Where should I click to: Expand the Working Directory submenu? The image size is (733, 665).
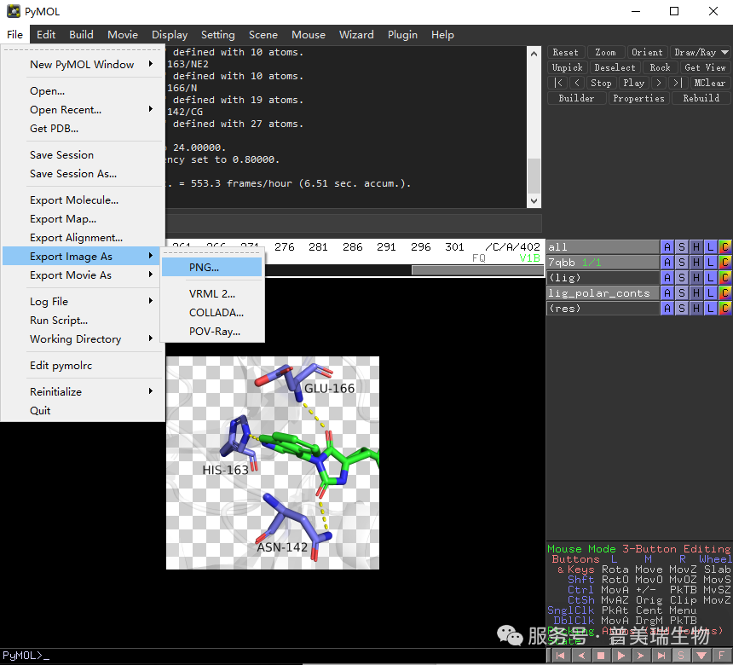point(84,339)
